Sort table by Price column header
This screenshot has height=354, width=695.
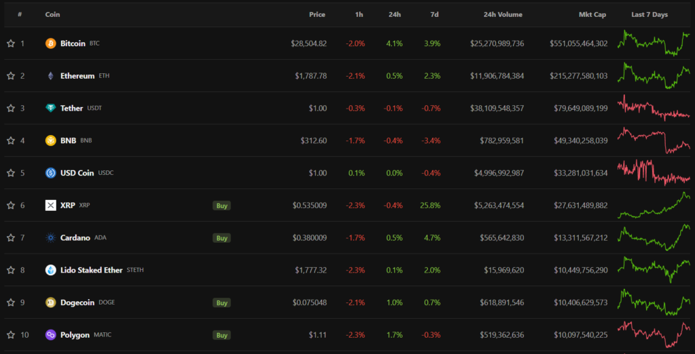point(317,14)
